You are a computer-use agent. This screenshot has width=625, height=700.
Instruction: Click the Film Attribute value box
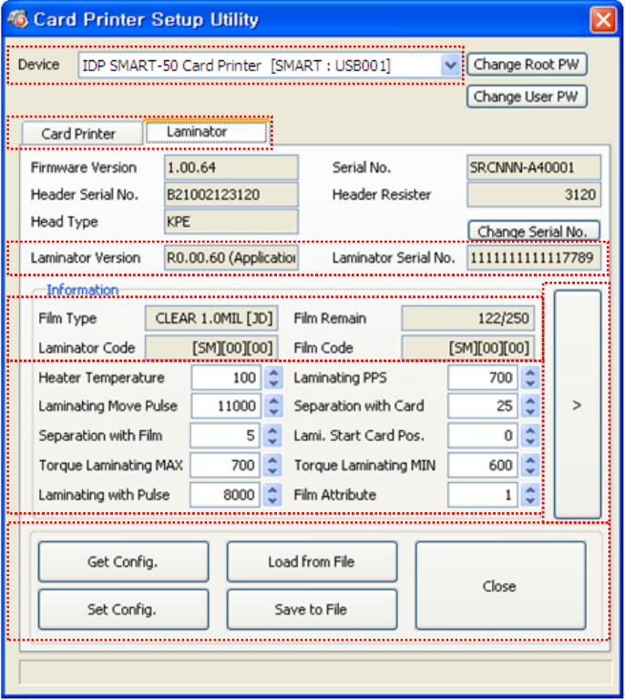[483, 495]
